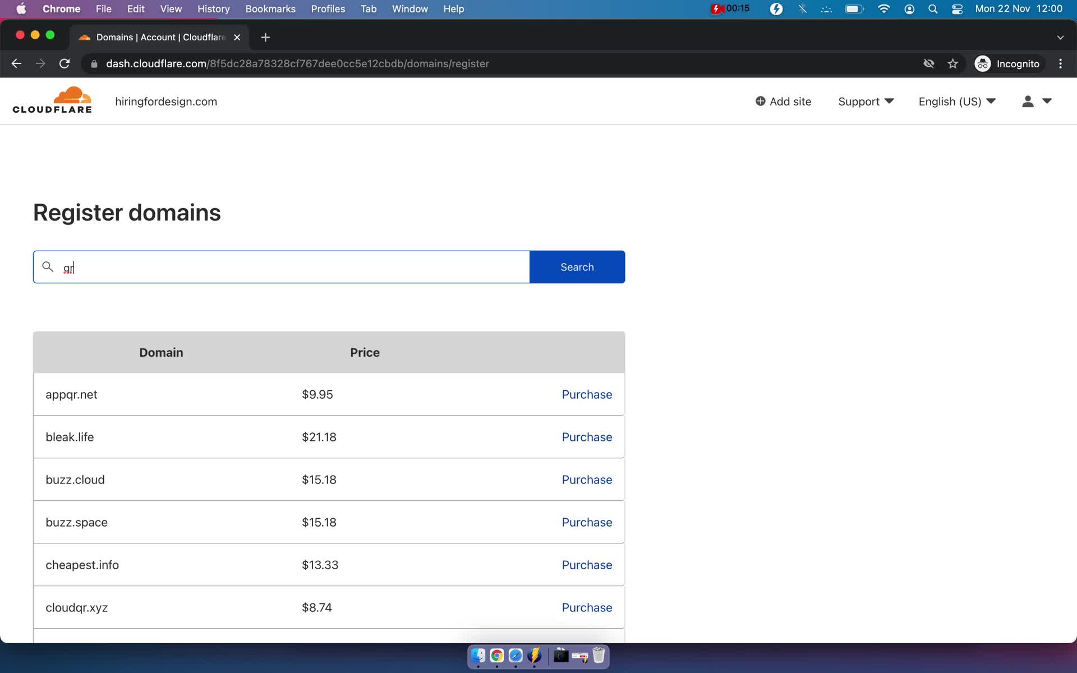
Task: Reload the page
Action: [x=65, y=63]
